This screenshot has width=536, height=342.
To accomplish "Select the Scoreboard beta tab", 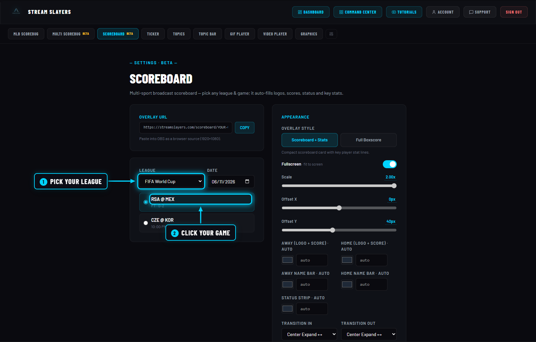I will coord(118,34).
